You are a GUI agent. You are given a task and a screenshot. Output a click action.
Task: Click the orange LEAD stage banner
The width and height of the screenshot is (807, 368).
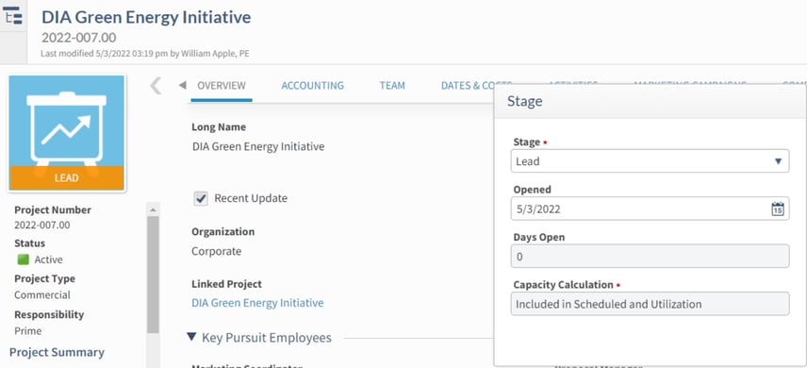click(x=66, y=177)
